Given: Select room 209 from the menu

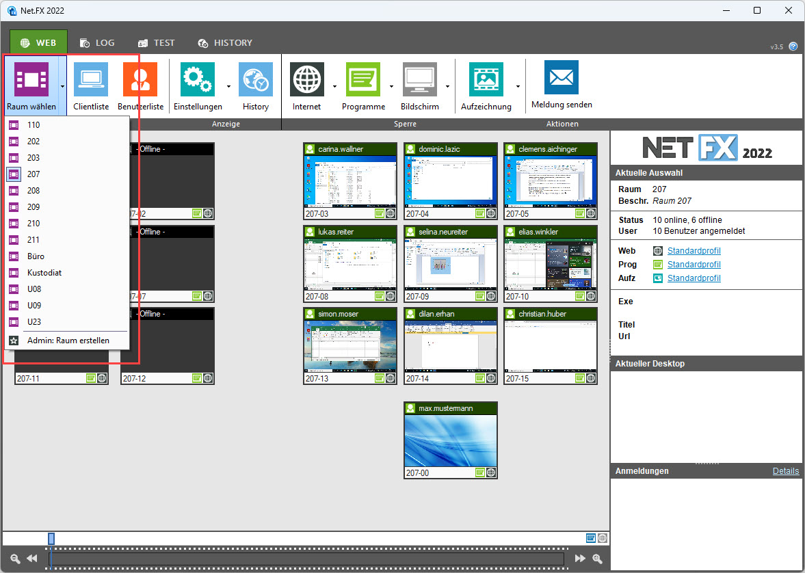Looking at the screenshot, I should coord(67,207).
